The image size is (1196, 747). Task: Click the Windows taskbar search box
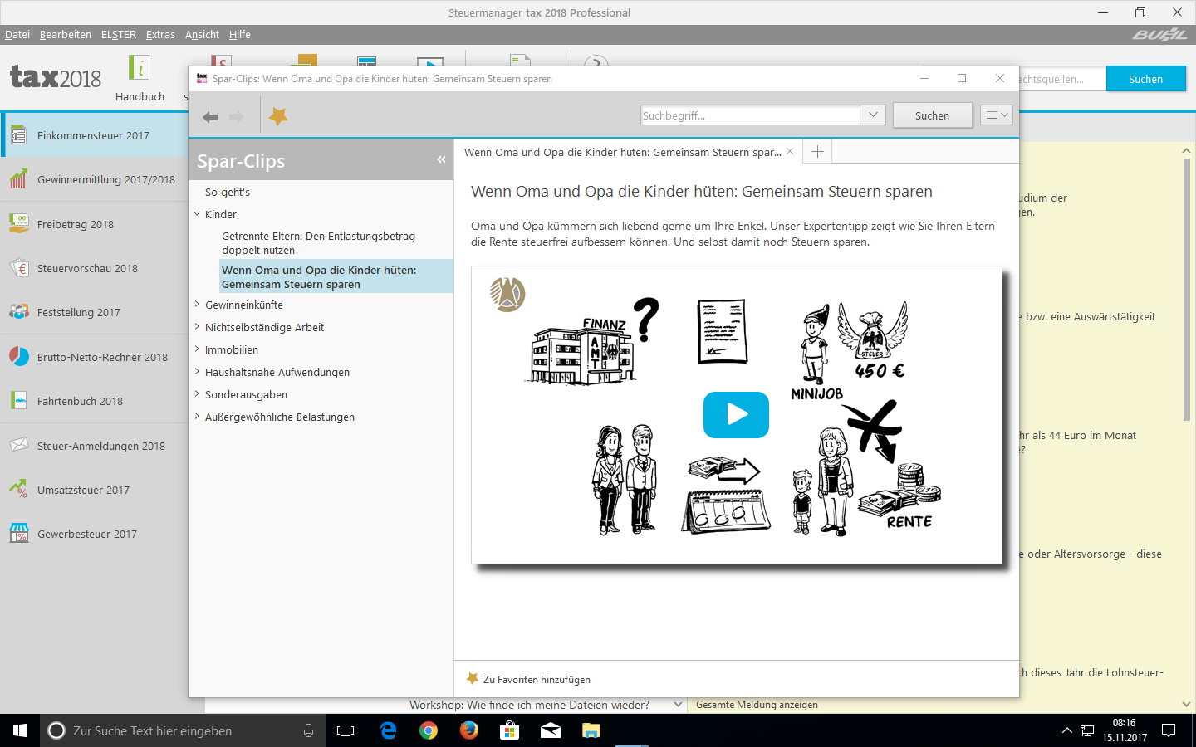tap(183, 730)
